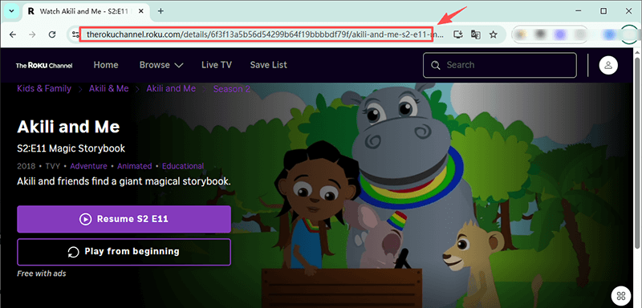Screen dimensions: 642x308
Task: Go to Home in Roku navigation
Action: (x=106, y=65)
